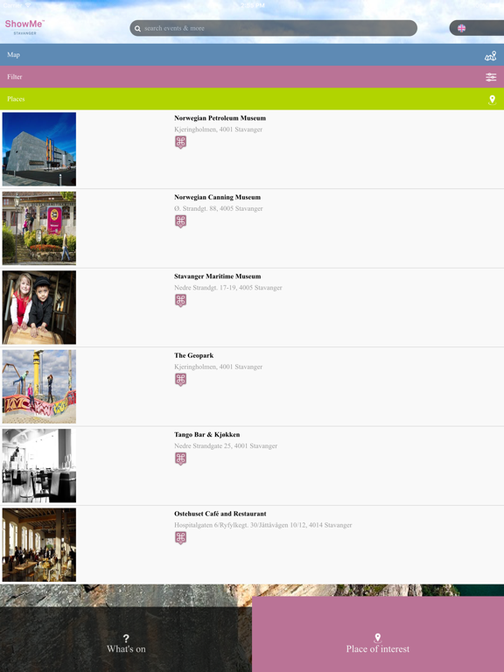
Task: Tap category badge under The Geopark
Action: coord(180,380)
